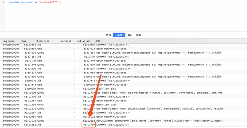247x128 pixels.
Task: Select Pos cell 83302984 in Gtid row
Action: tap(30, 117)
